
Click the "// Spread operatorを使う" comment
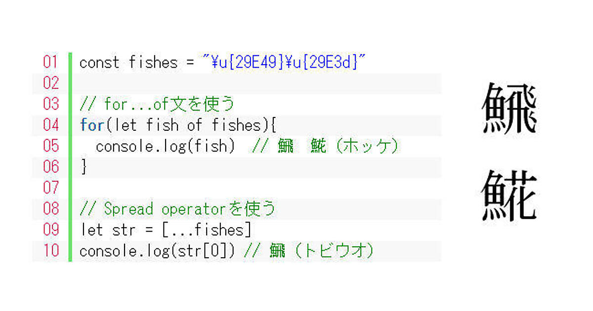177,209
